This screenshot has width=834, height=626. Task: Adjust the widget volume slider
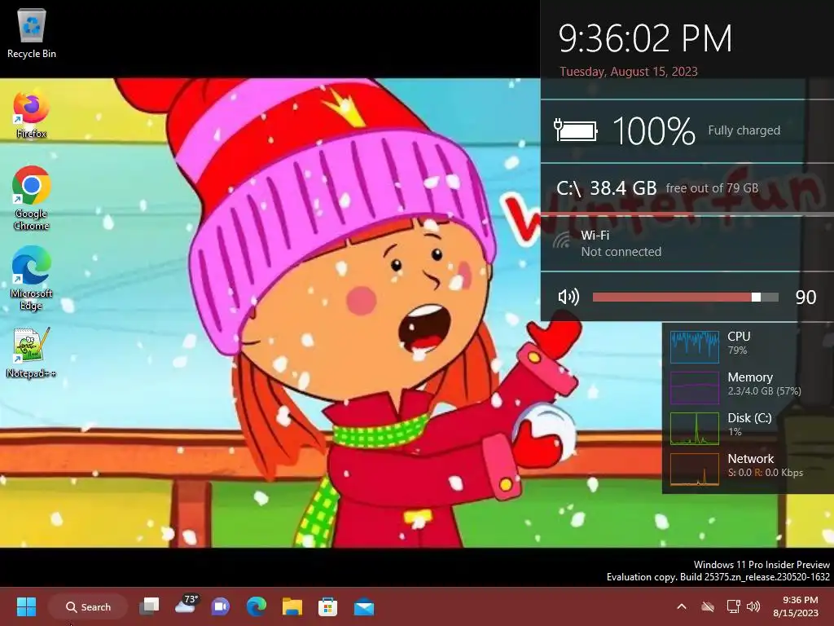(x=685, y=297)
